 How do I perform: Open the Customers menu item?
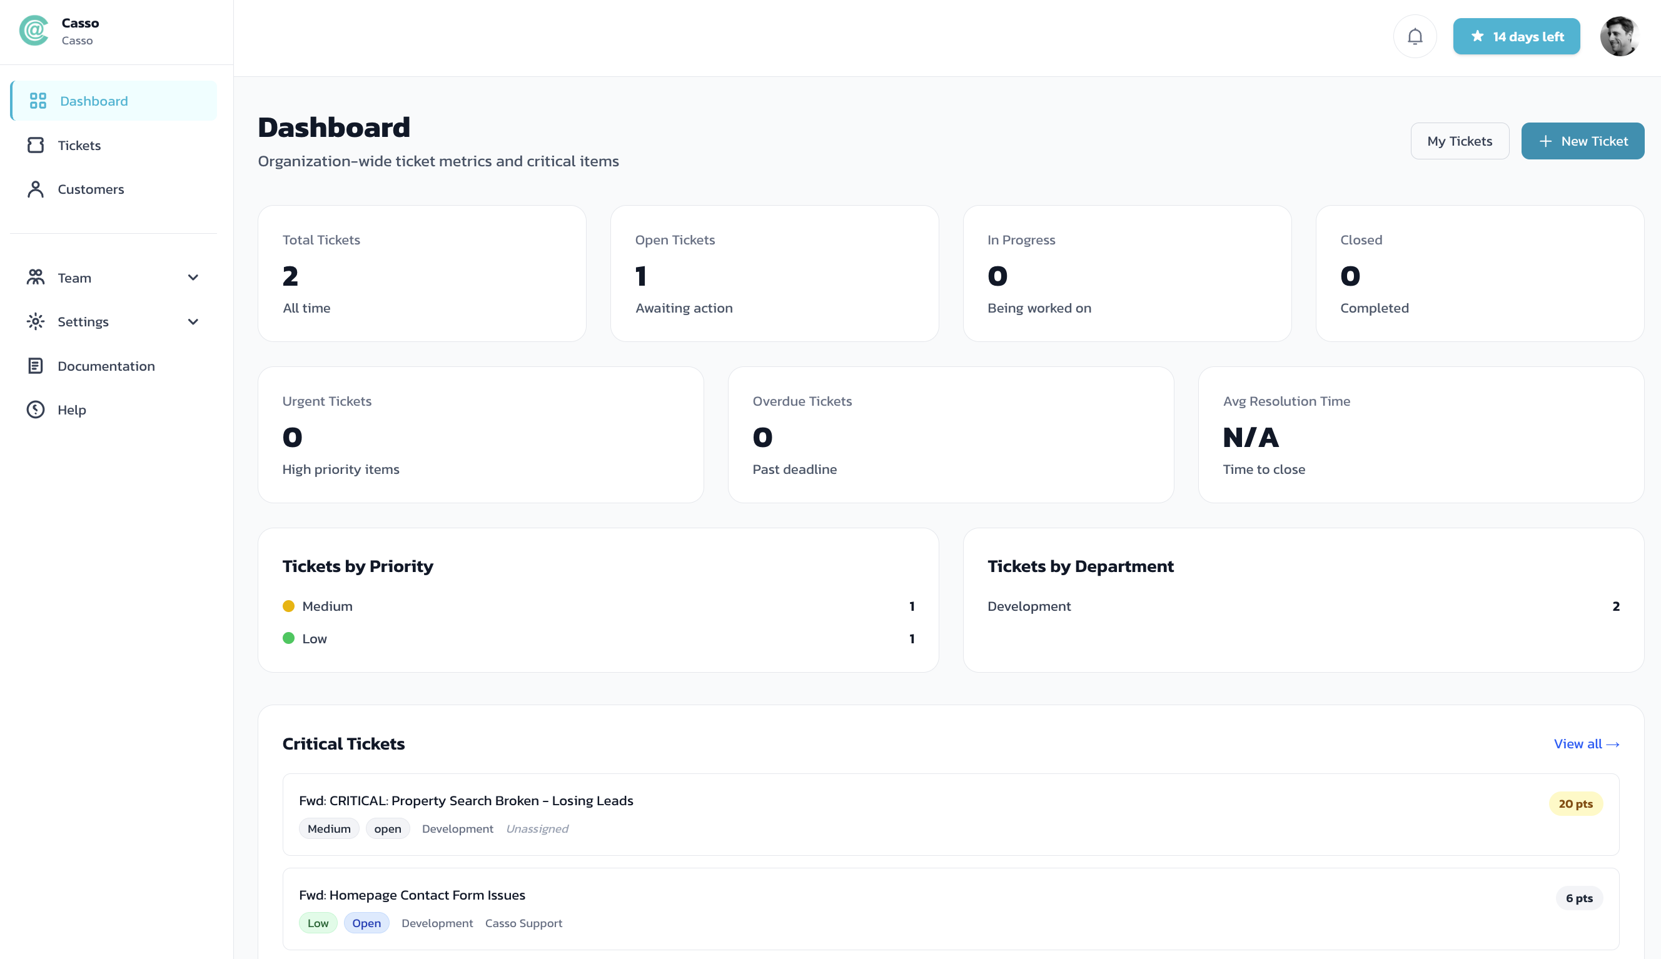pyautogui.click(x=90, y=189)
